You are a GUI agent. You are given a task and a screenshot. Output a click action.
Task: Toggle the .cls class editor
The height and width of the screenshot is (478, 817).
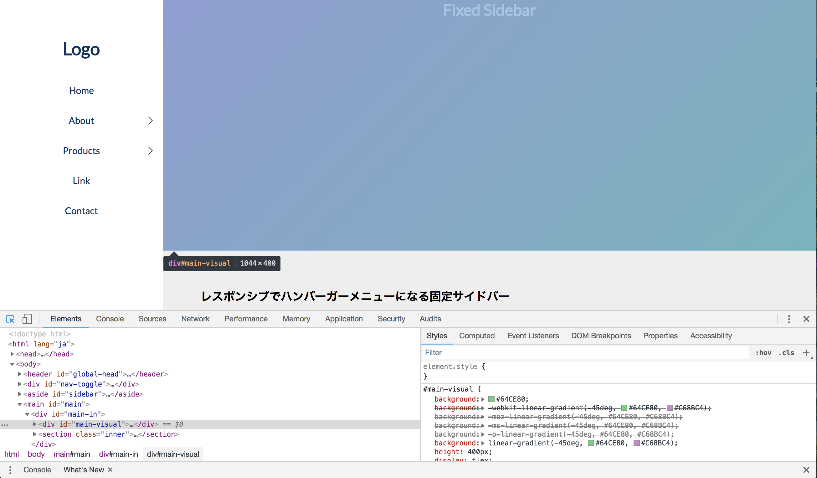pyautogui.click(x=787, y=353)
